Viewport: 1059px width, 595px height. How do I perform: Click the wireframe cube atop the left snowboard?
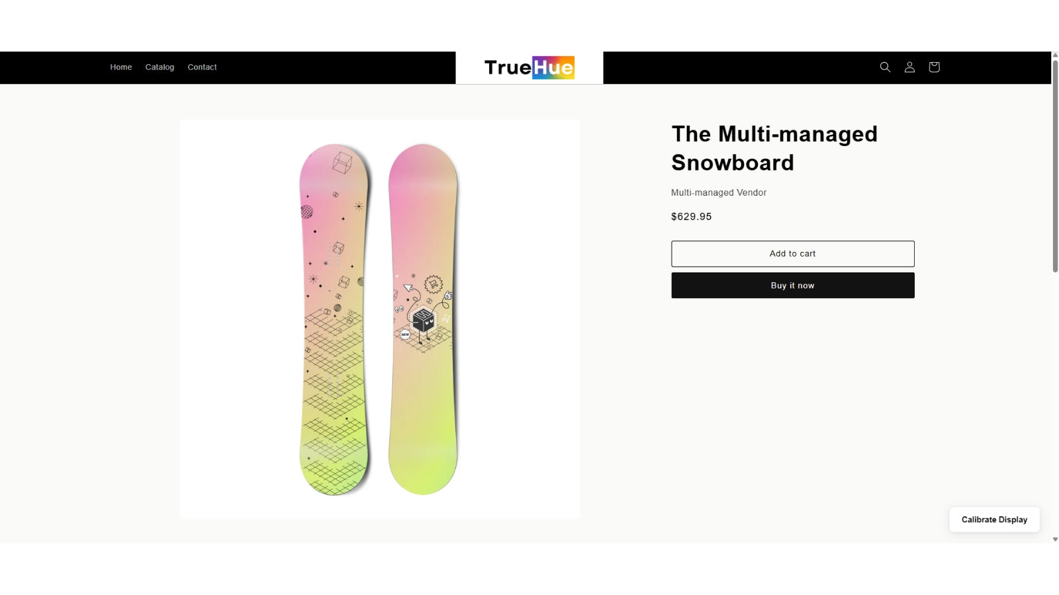tap(342, 162)
